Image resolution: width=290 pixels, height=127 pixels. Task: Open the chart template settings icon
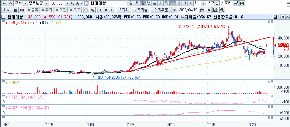216,10
